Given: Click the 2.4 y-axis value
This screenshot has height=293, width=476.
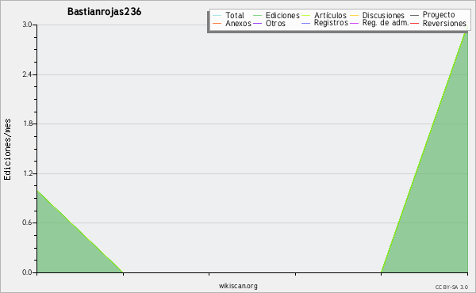Looking at the screenshot, I should click(27, 74).
